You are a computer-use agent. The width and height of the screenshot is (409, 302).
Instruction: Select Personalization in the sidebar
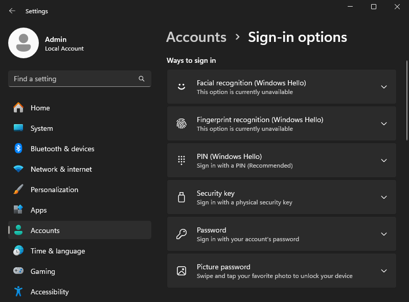[80, 190]
